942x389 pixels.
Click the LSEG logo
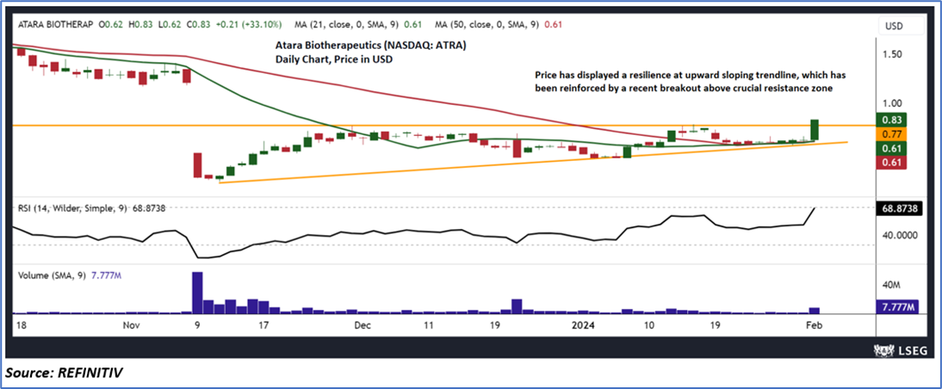pos(900,350)
